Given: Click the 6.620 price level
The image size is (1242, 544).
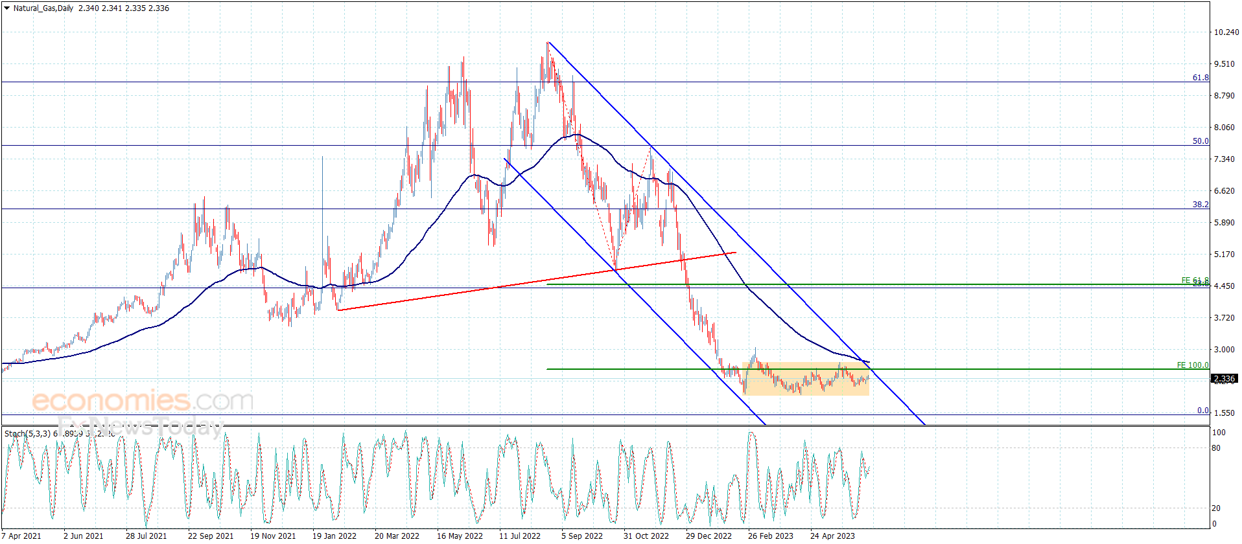Looking at the screenshot, I should pyautogui.click(x=1224, y=191).
